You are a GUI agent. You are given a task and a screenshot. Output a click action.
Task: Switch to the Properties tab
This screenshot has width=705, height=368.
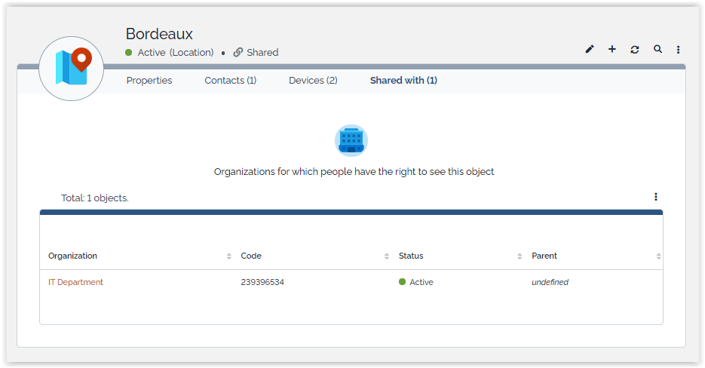pos(149,81)
